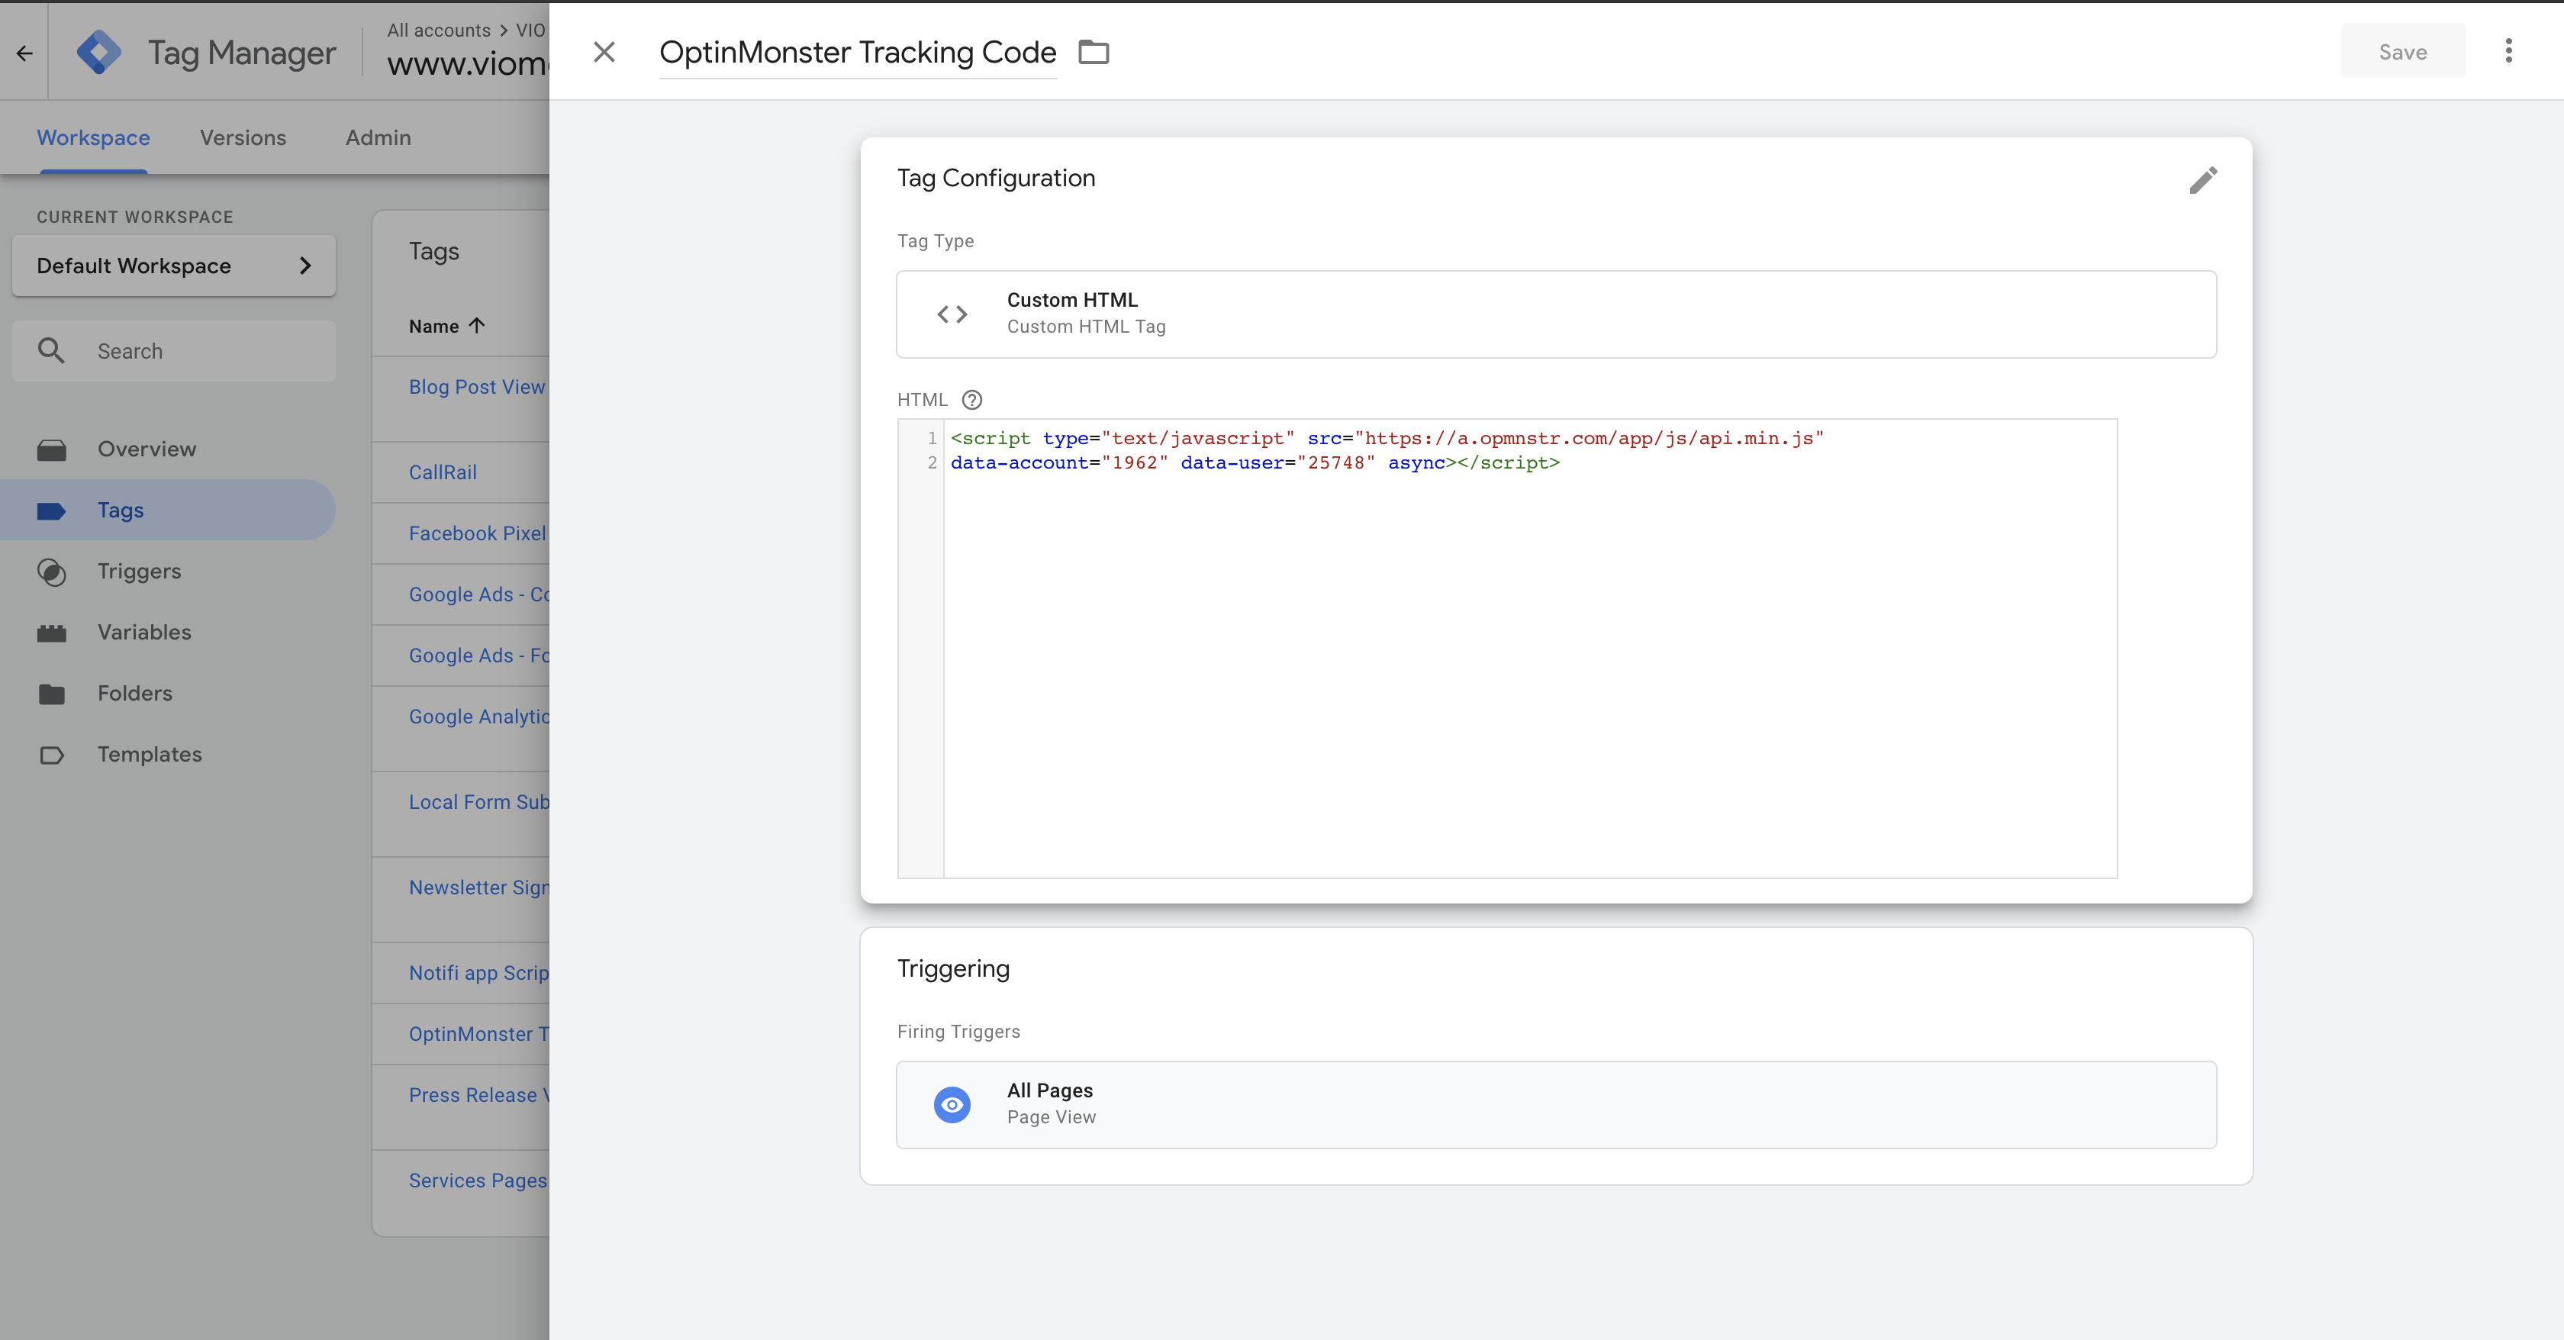Click the All Pages eye trigger icon
2564x1340 pixels.
pyautogui.click(x=952, y=1104)
